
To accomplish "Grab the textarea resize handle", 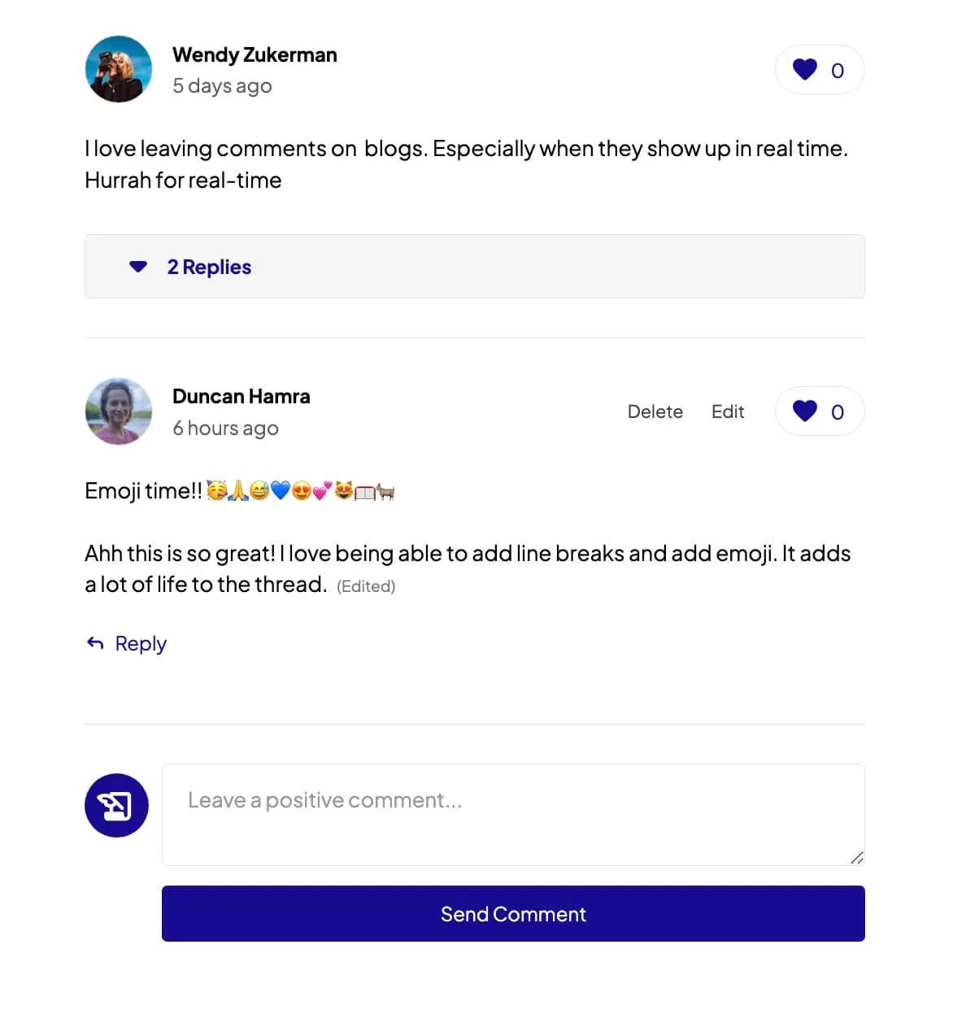I will pos(856,858).
